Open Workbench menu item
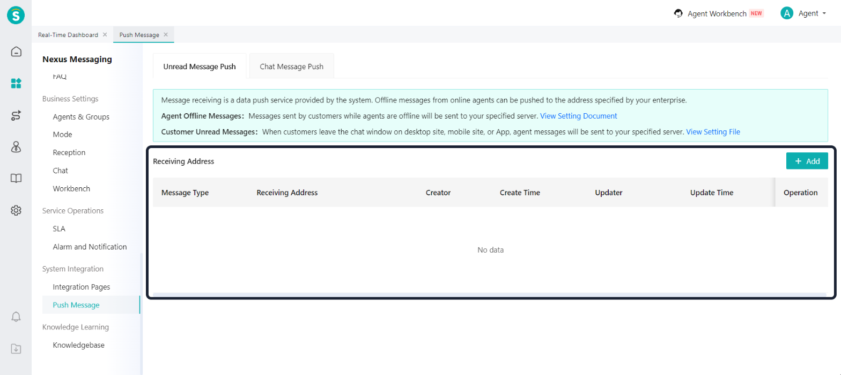Viewport: 841px width, 375px height. 71,189
